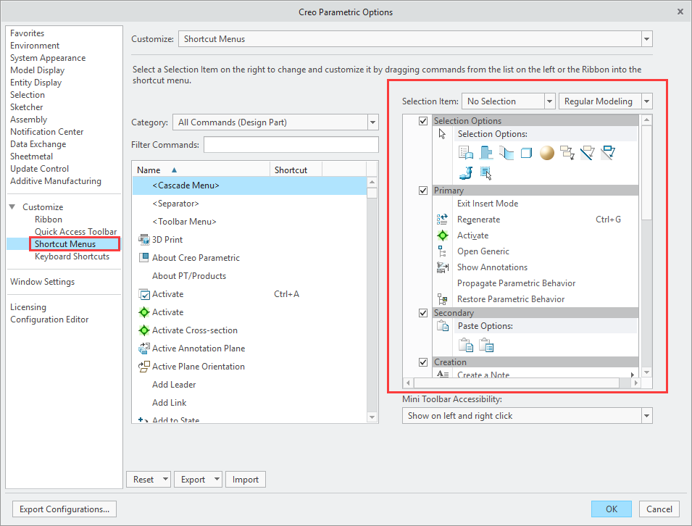Click the Filter Commands input field
This screenshot has width=692, height=526.
pos(291,145)
